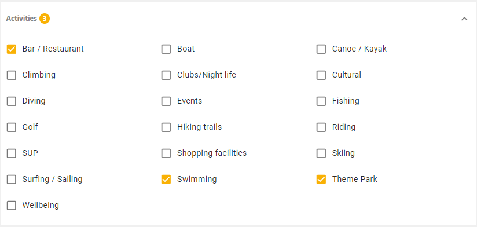Select the Skiing checkbox
The width and height of the screenshot is (477, 227).
coord(321,153)
